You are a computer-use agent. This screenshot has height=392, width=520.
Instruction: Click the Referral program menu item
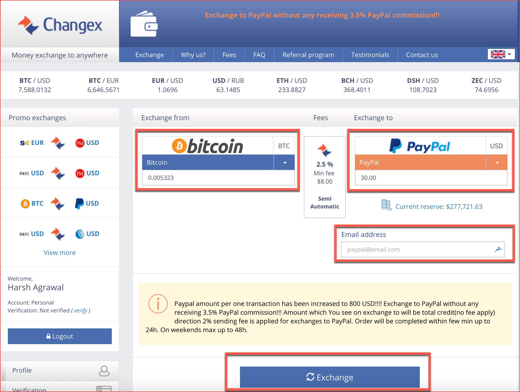pos(309,54)
